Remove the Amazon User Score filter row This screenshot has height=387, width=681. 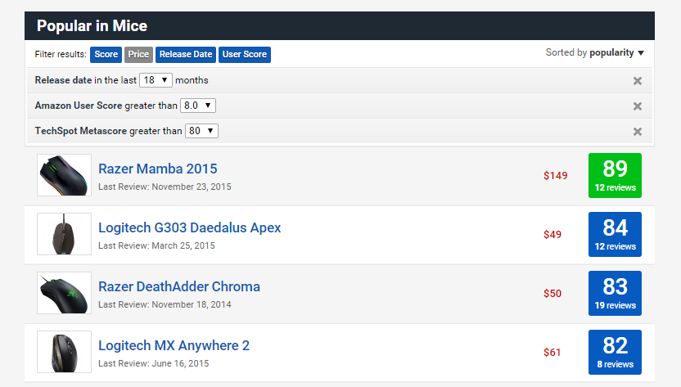point(637,106)
